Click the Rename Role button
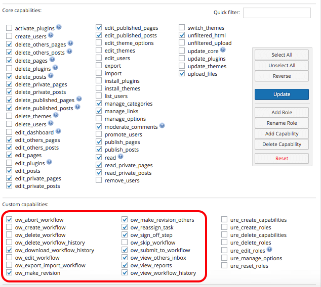Screen dimensions: 321x287 (282, 123)
